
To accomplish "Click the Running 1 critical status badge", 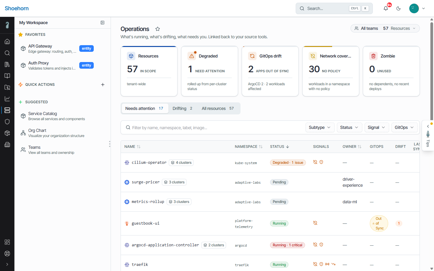I will point(288,245).
